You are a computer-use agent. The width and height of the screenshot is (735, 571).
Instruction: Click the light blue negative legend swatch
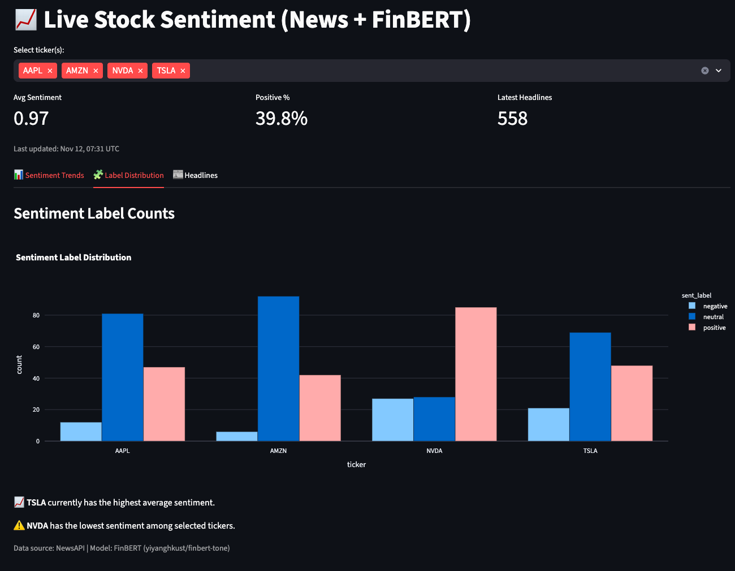pos(692,306)
